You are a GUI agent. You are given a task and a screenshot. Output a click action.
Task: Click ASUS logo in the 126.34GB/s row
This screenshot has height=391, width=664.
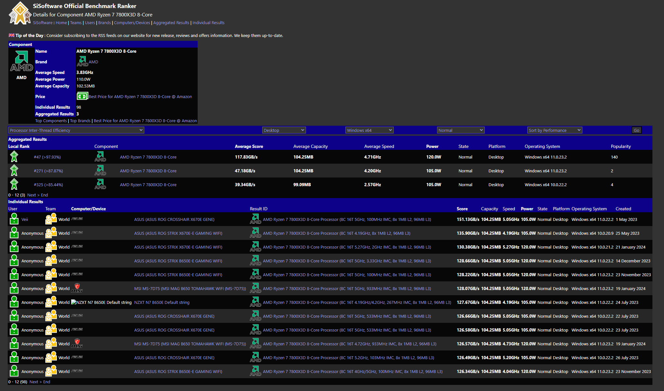77,371
